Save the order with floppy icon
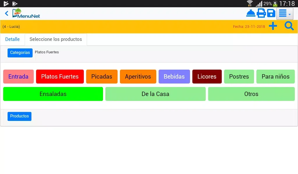The height and width of the screenshot is (174, 298). pos(271,13)
